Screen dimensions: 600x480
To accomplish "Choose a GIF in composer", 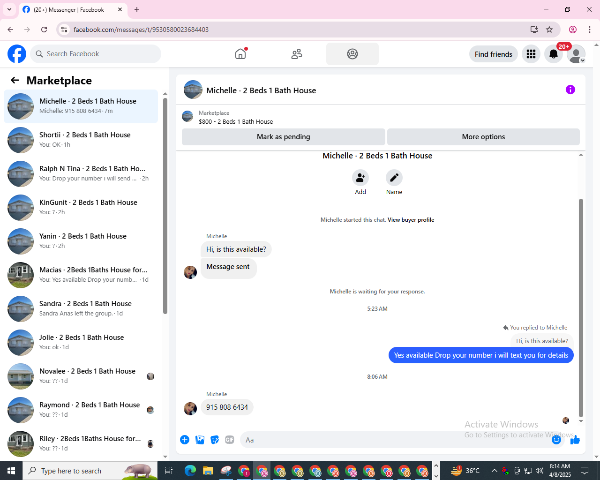I will (x=230, y=440).
